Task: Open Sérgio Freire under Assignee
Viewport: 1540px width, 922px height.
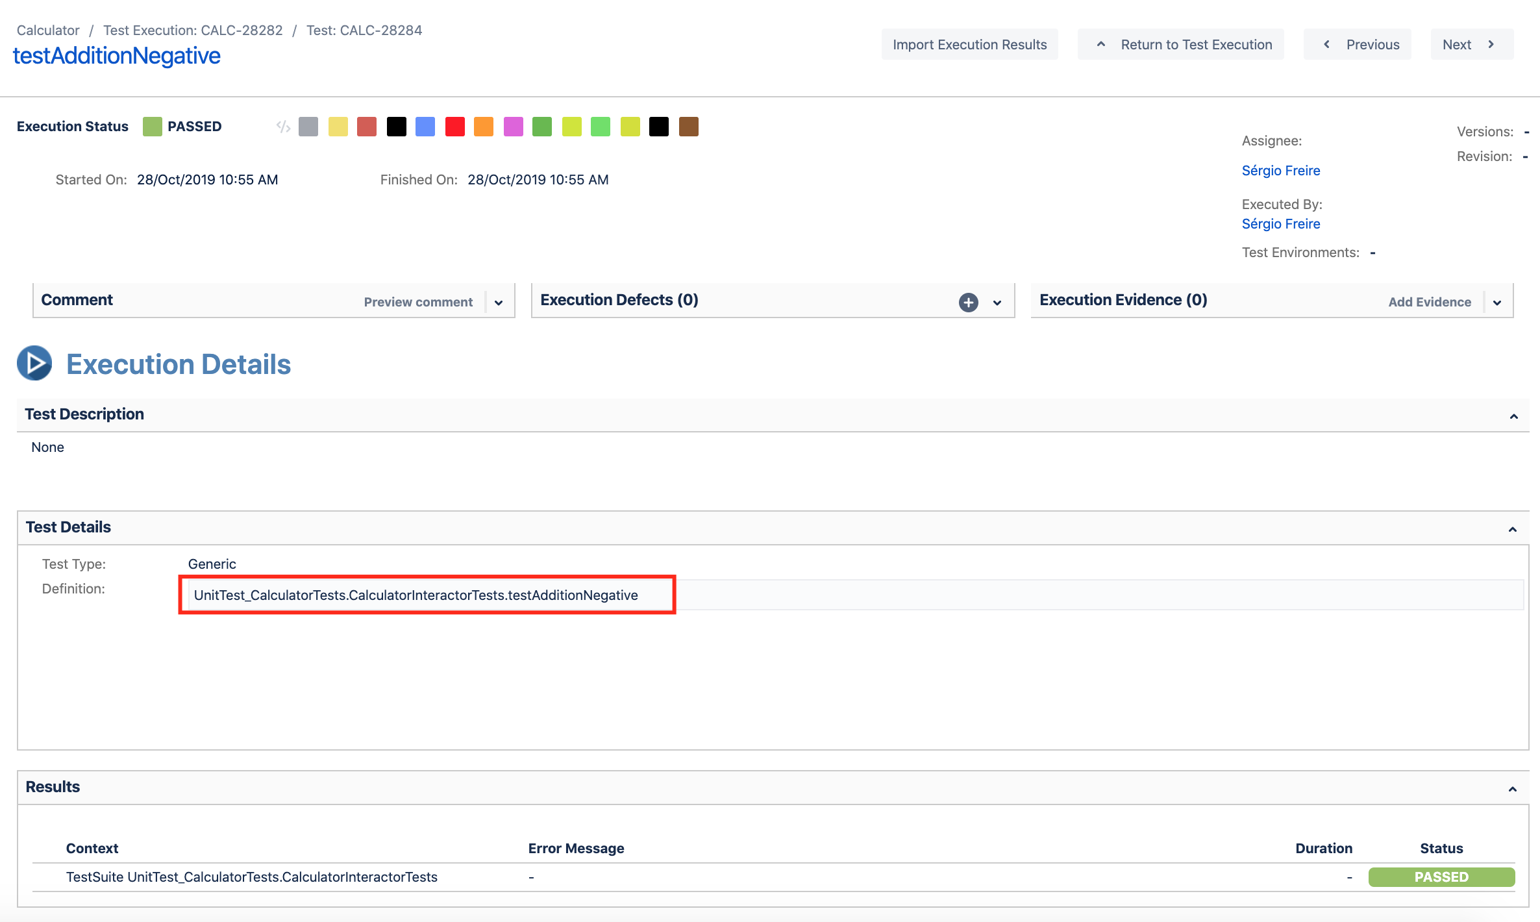Action: click(x=1280, y=170)
